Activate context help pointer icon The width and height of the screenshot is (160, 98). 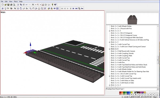point(55,5)
